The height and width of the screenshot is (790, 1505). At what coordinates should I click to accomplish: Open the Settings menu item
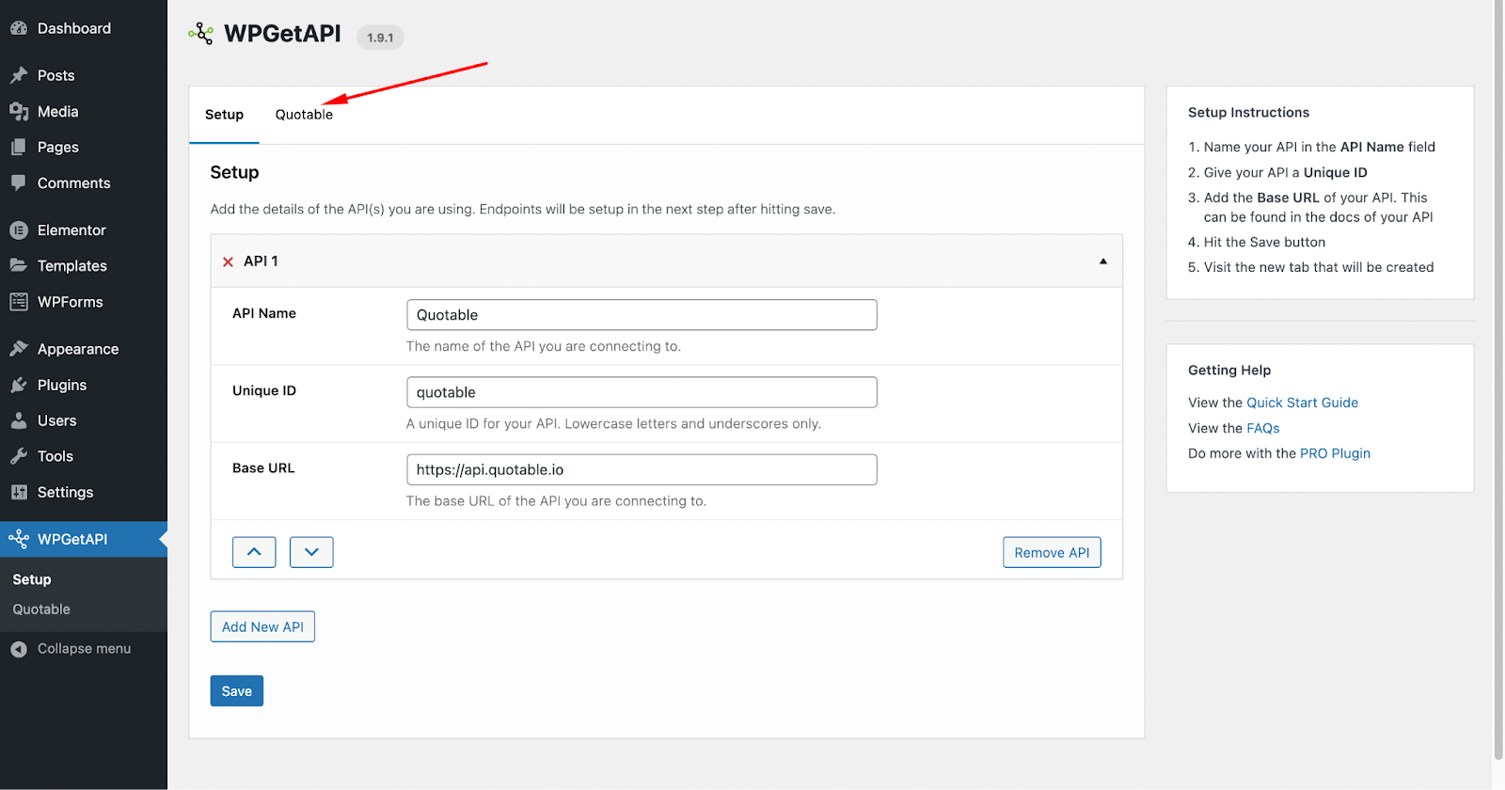pyautogui.click(x=66, y=492)
